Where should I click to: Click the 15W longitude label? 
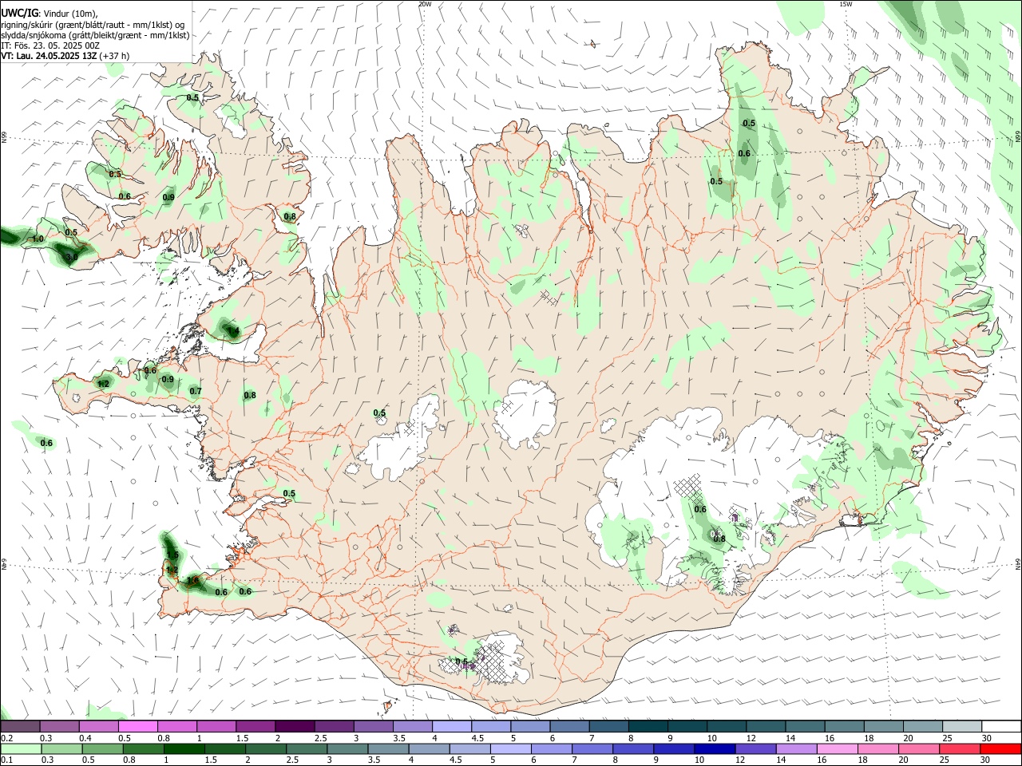coord(846,4)
